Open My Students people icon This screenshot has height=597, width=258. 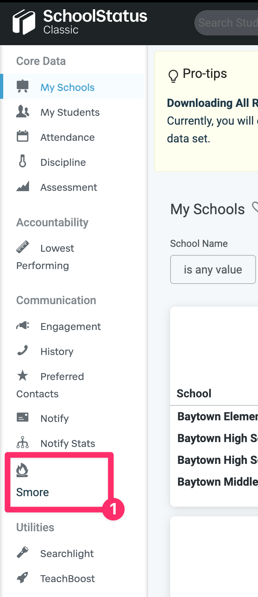[x=23, y=112]
